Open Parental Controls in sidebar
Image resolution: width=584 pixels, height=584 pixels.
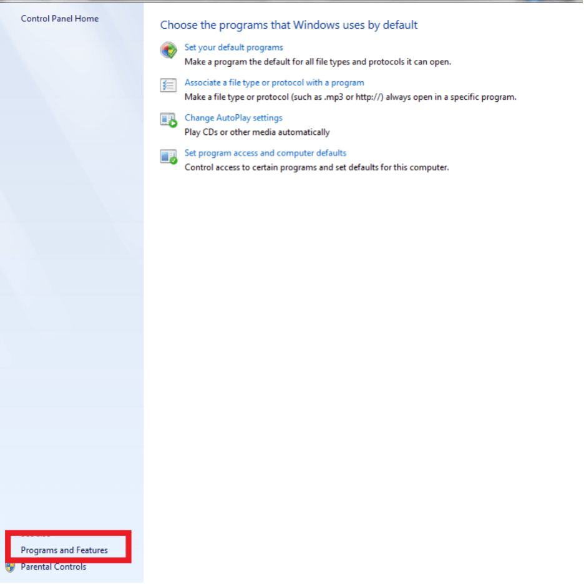tap(53, 567)
